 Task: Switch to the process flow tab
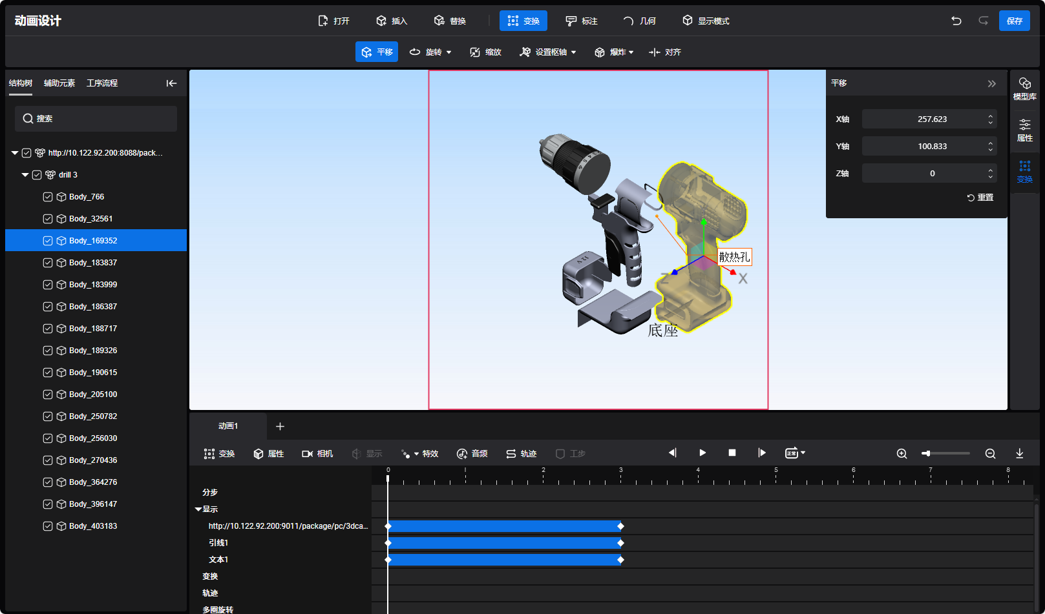(102, 83)
